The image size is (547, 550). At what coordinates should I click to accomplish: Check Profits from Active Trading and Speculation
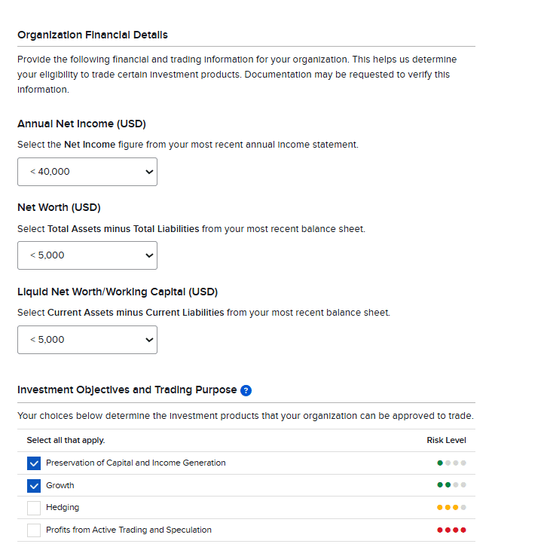(x=34, y=530)
